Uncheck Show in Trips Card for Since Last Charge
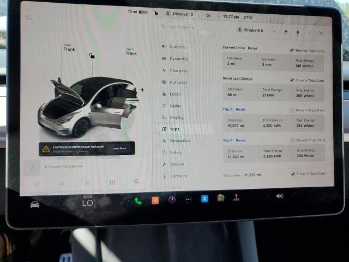The height and width of the screenshot is (262, 349). click(292, 80)
